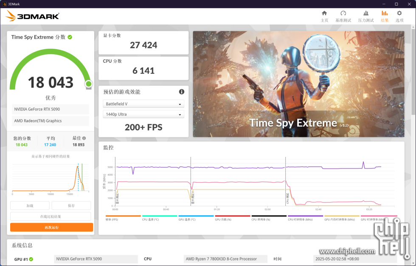Click the Time Spy Extreme preview image

pos(298,84)
